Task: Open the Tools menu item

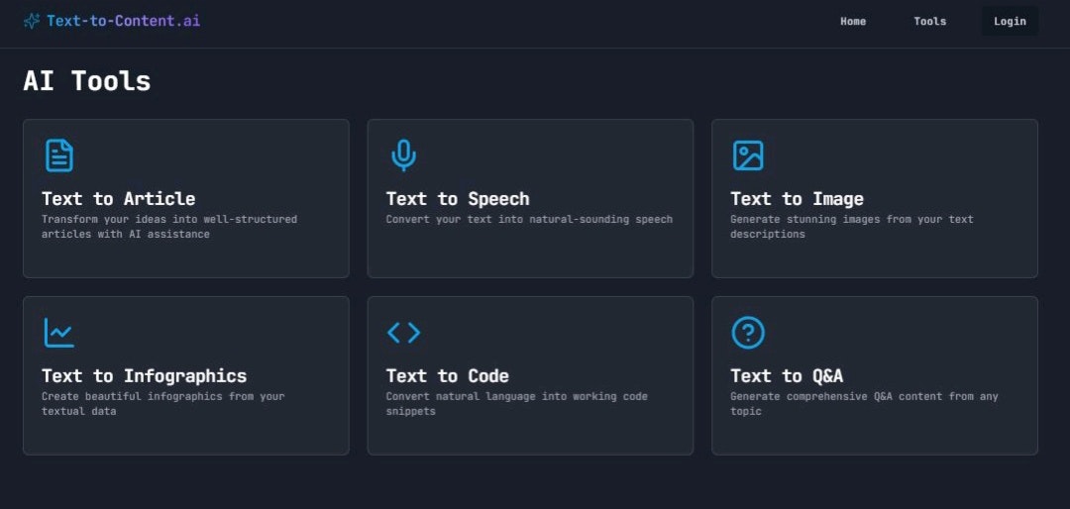Action: (929, 21)
